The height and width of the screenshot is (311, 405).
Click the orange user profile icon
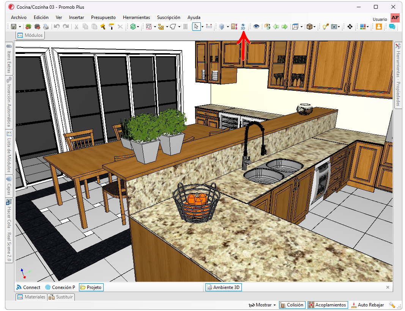point(379,27)
